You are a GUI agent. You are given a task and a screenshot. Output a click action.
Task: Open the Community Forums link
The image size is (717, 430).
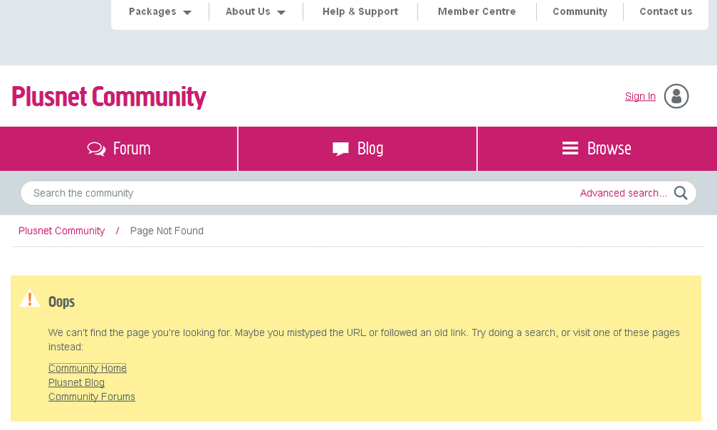91,396
